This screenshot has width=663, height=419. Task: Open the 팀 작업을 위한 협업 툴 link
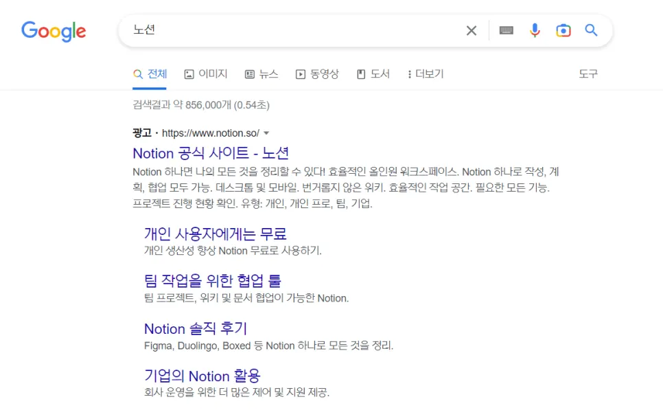coord(212,281)
